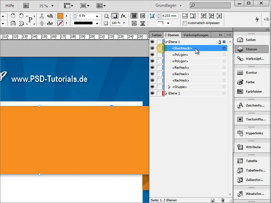
Task: Switch to Seiten panel tab
Action: 157,35
